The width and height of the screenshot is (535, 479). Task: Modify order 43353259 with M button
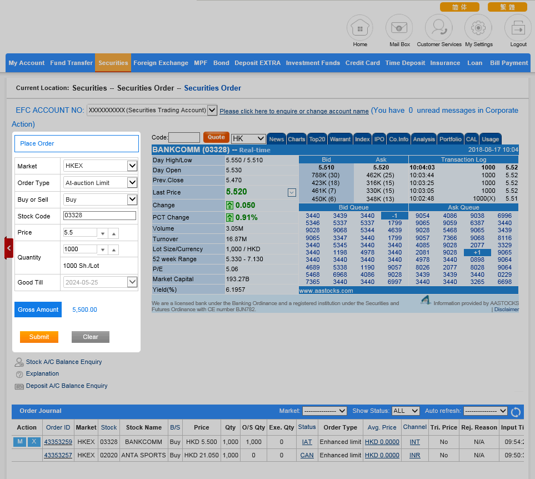click(x=20, y=442)
